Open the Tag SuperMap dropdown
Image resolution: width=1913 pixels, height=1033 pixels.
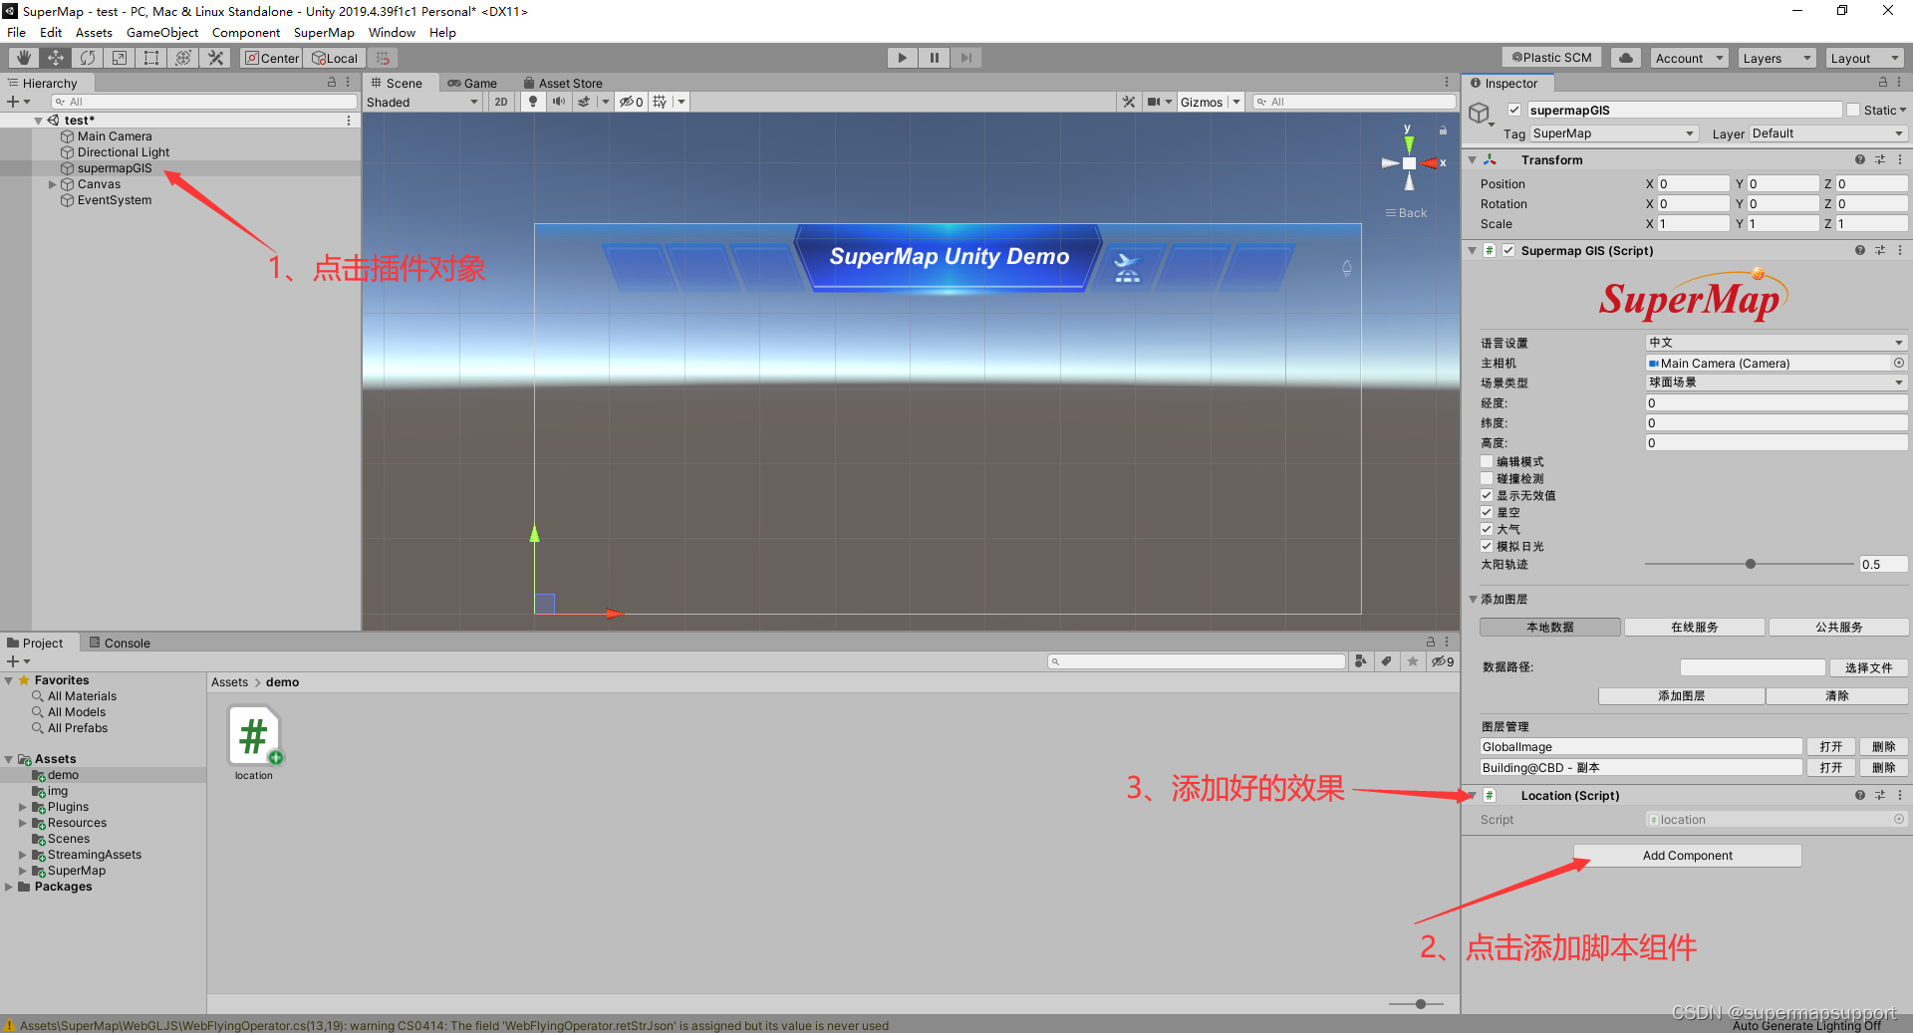(x=1613, y=133)
